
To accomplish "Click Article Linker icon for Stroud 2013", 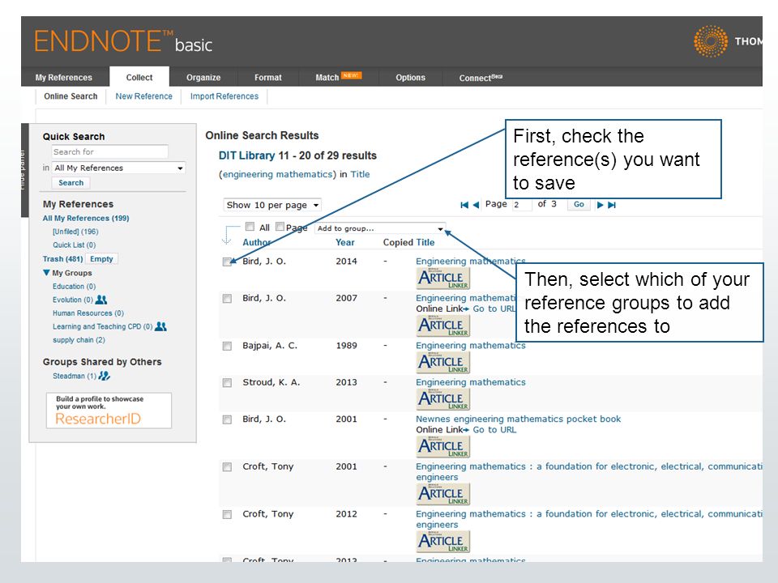I will (442, 399).
